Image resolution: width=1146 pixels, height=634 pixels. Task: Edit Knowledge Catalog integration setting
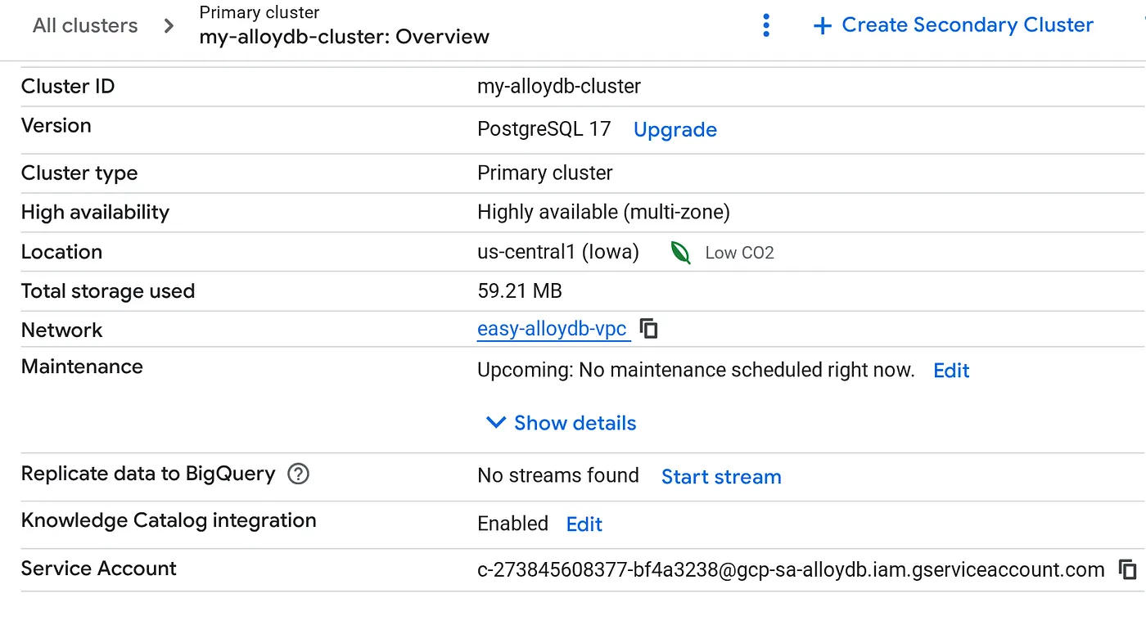pos(584,524)
